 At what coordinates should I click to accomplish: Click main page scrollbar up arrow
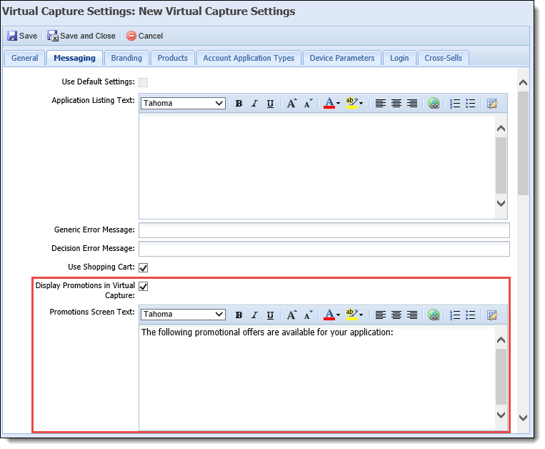[523, 83]
